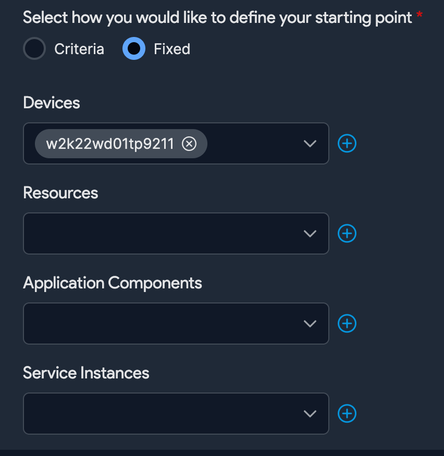Expand the Application Components chevron

tap(310, 324)
